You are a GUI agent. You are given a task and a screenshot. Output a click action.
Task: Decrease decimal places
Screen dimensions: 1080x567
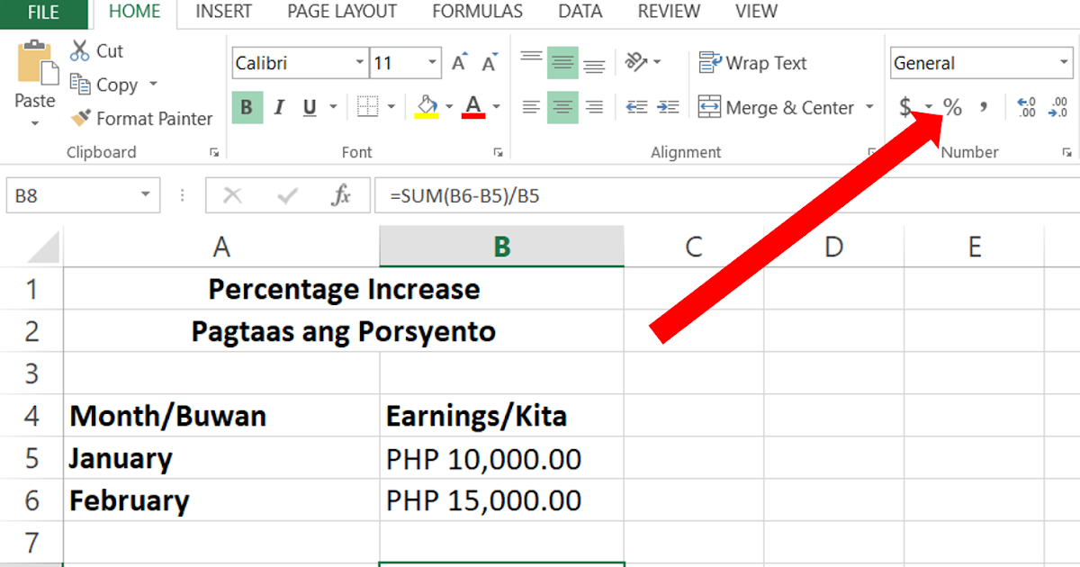pos(1057,107)
